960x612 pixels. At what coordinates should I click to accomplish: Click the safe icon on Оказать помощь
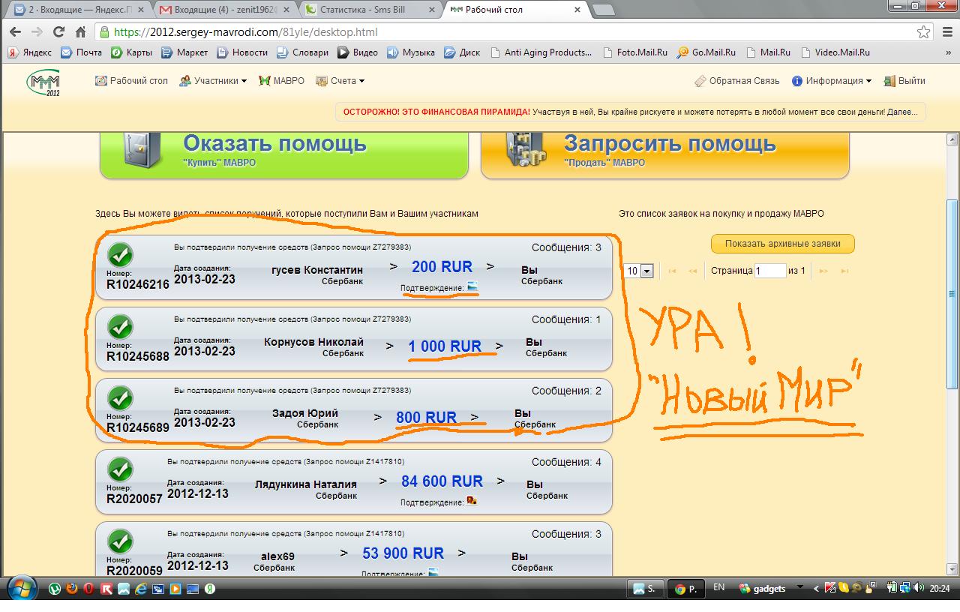tap(142, 151)
